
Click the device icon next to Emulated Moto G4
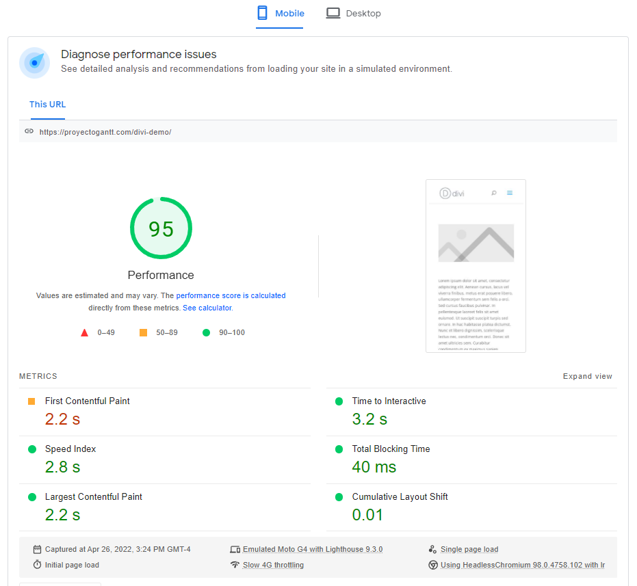235,549
